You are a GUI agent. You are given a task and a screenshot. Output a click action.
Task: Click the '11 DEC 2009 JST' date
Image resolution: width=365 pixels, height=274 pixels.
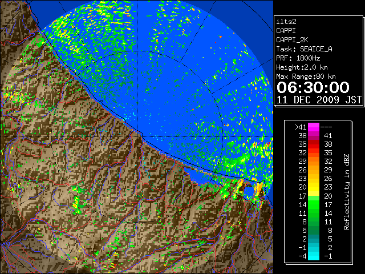tap(319, 100)
